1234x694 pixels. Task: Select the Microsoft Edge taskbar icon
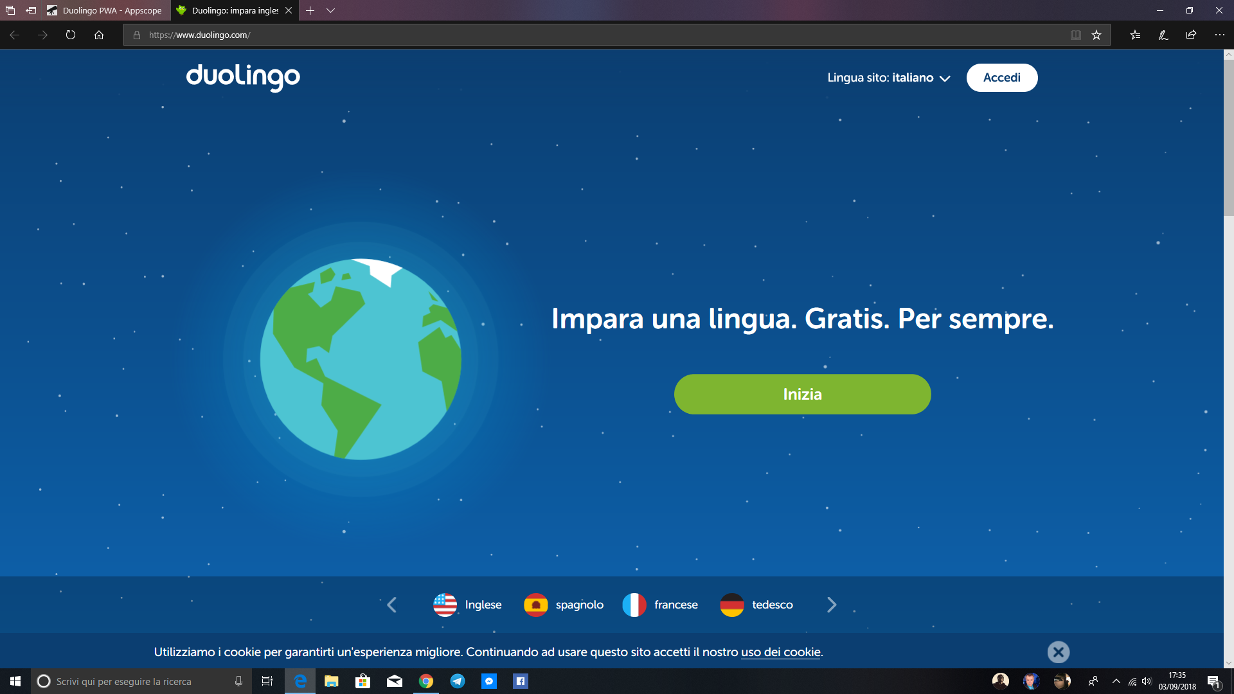300,681
